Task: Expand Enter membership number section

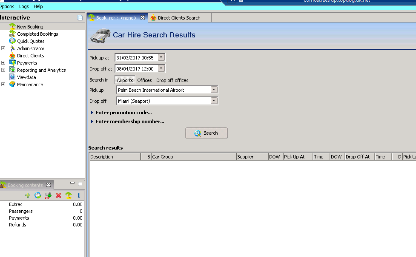Action: click(x=92, y=121)
